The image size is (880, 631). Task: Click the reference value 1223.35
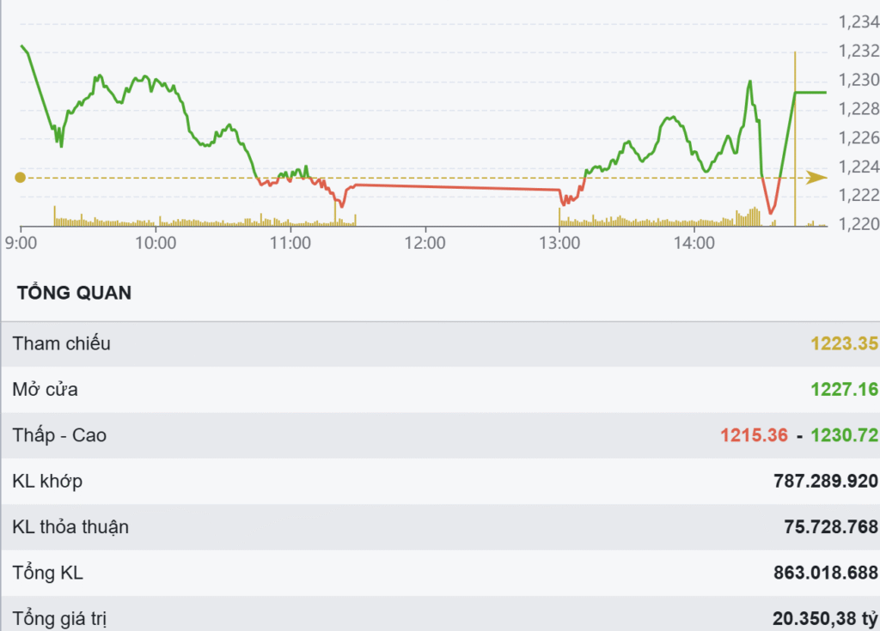(844, 344)
